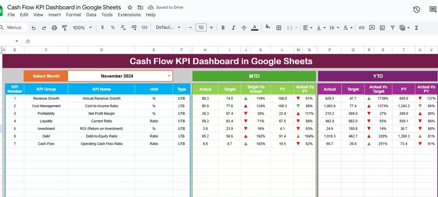Image resolution: width=438 pixels, height=197 pixels.
Task: Toggle italic formatting
Action: click(x=233, y=28)
